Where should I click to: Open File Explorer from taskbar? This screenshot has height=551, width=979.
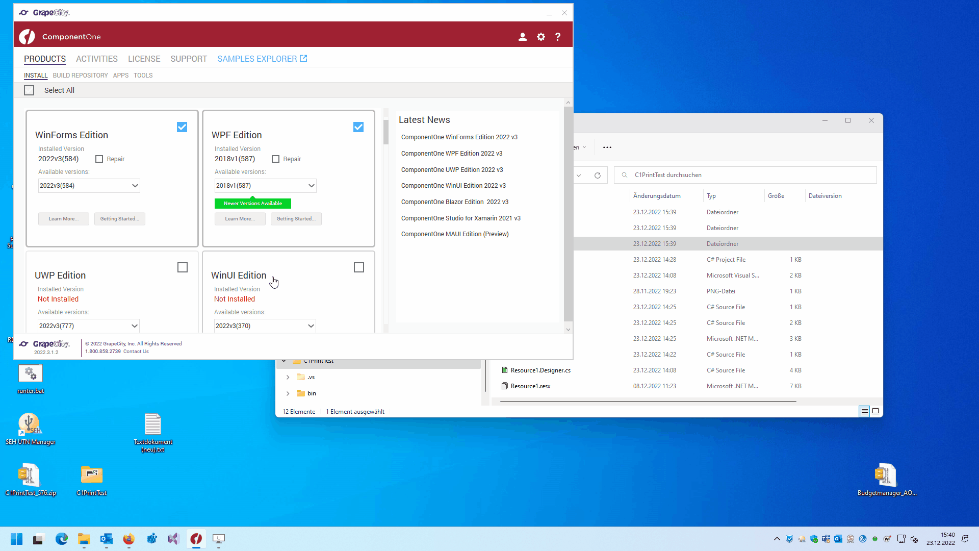84,539
